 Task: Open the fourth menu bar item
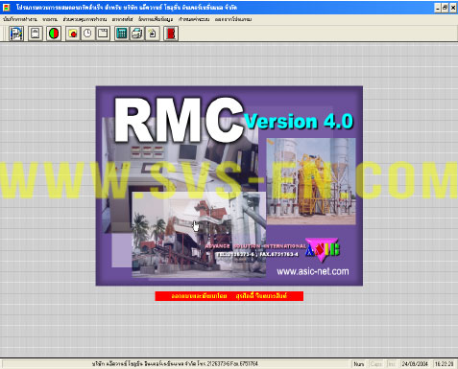(123, 19)
